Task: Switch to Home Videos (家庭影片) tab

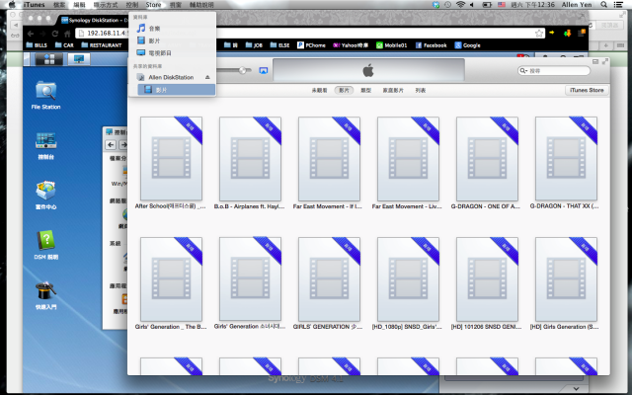Action: (x=393, y=90)
